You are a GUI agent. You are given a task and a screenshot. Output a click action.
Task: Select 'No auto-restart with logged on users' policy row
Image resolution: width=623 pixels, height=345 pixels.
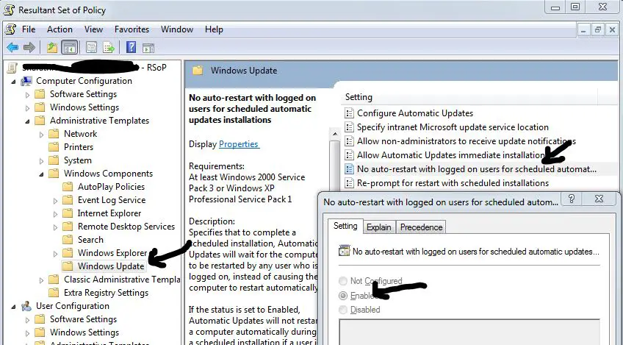pos(476,169)
